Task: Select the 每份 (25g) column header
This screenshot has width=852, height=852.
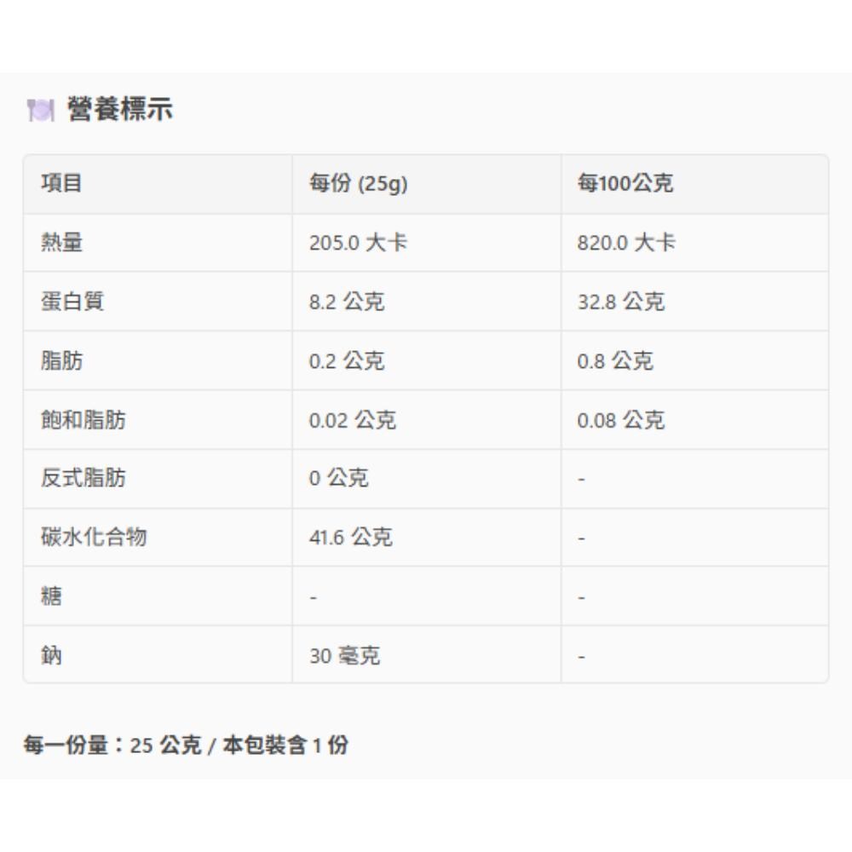Action: coord(358,183)
